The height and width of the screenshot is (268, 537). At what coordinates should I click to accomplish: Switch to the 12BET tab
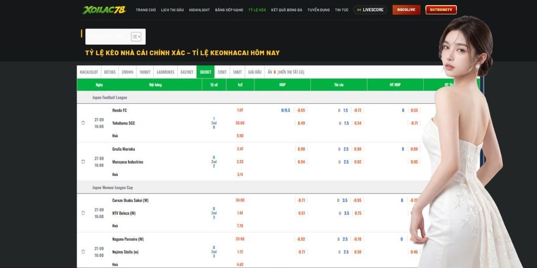(x=222, y=72)
